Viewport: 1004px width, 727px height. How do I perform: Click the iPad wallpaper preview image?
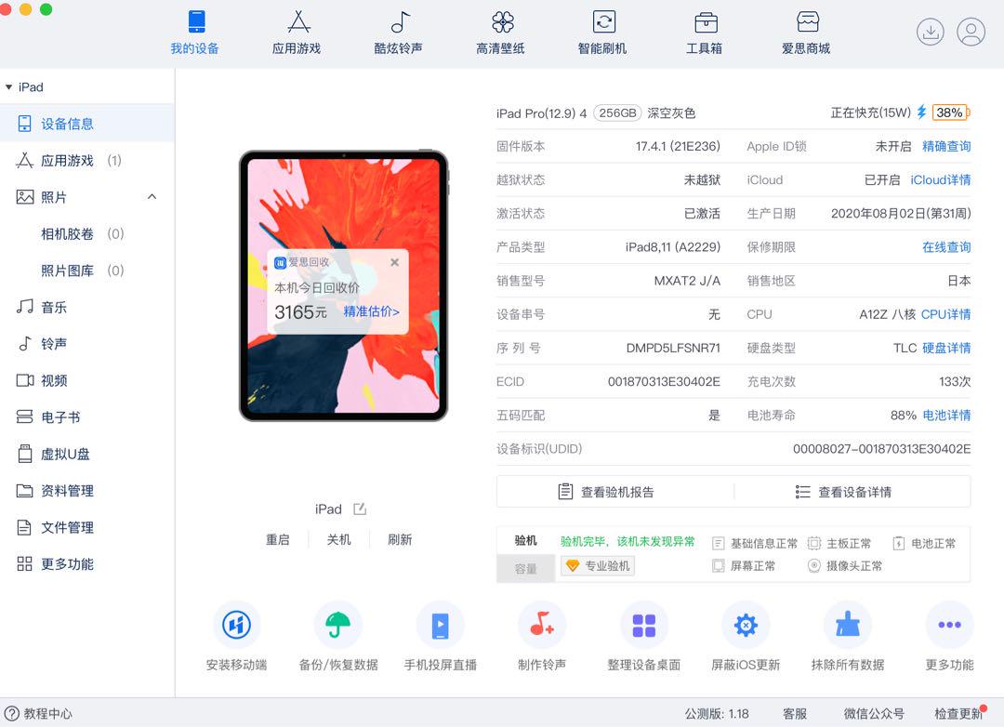click(344, 285)
